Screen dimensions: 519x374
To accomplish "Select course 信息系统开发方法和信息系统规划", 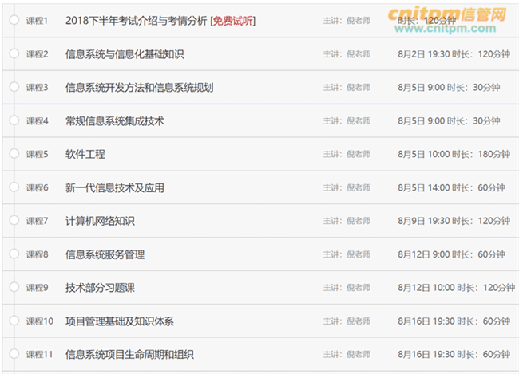I will click(x=140, y=87).
